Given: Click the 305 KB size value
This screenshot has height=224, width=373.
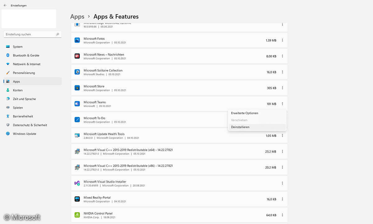Looking at the screenshot, I should point(272,88).
